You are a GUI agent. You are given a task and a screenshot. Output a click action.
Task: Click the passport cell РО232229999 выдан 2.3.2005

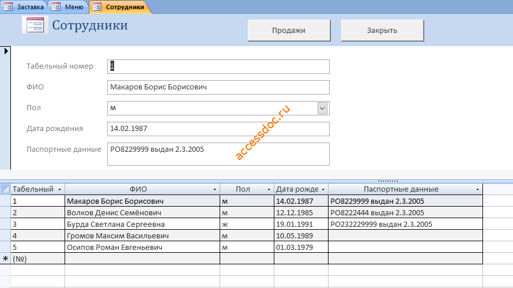click(x=405, y=224)
